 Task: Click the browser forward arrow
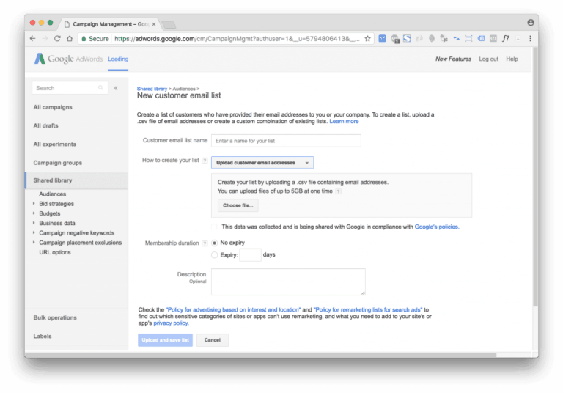(45, 38)
